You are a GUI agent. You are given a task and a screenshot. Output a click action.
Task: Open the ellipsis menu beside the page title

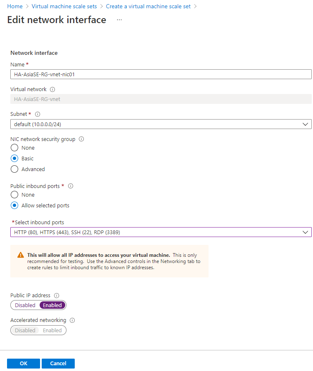click(x=119, y=20)
